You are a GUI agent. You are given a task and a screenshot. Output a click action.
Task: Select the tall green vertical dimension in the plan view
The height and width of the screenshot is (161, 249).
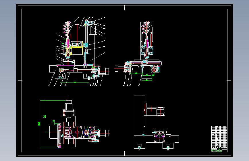[39, 123]
